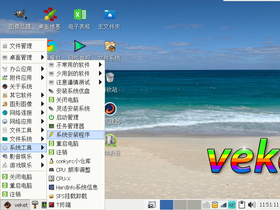Launch CPU-X from the submenu
Viewport: 280px width, 210px height.
[76, 178]
